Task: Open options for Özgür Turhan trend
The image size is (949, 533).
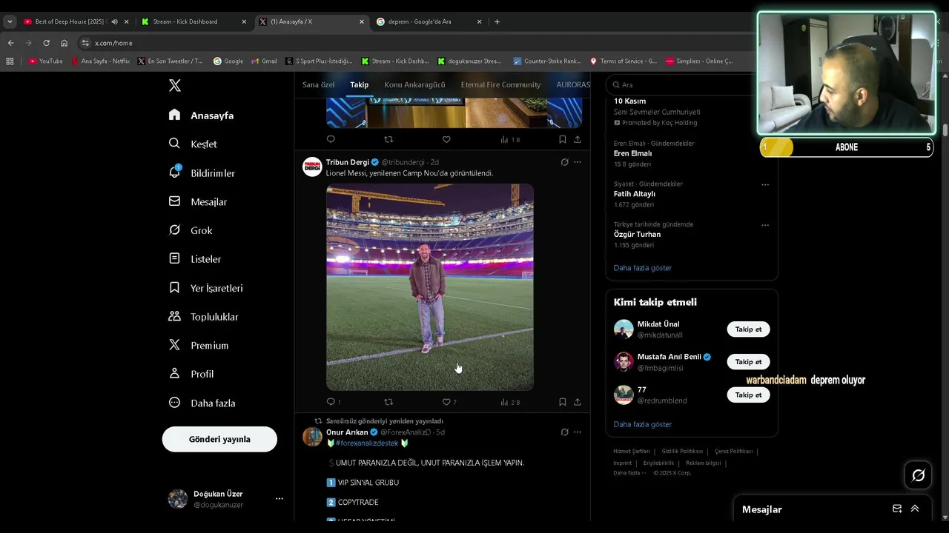Action: 765,226
